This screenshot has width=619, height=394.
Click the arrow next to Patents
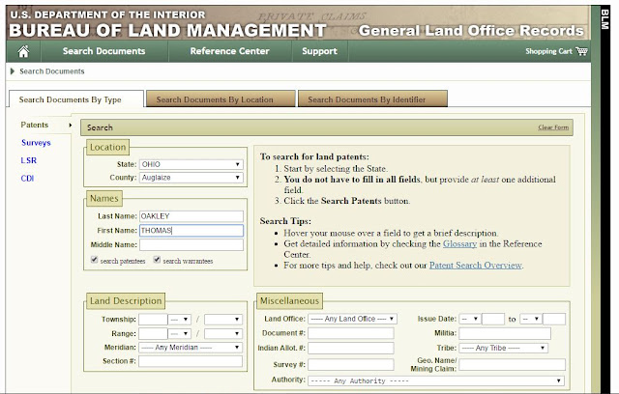pos(70,125)
